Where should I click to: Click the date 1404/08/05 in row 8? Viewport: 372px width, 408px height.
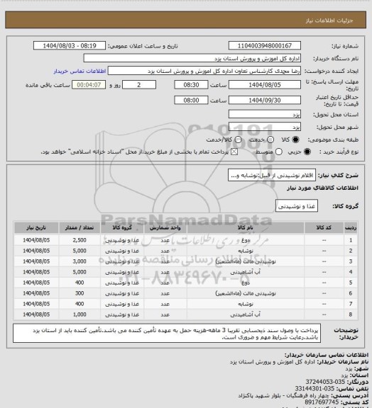coord(36,314)
